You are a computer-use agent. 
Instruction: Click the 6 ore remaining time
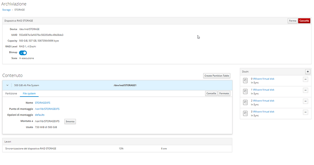(164, 148)
